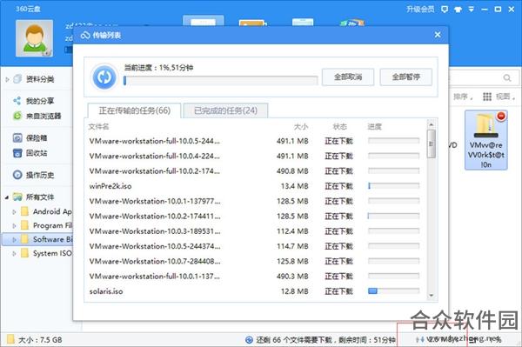The height and width of the screenshot is (347, 522).
Task: Close the 传输列表 transfer dialog
Action: coord(438,35)
